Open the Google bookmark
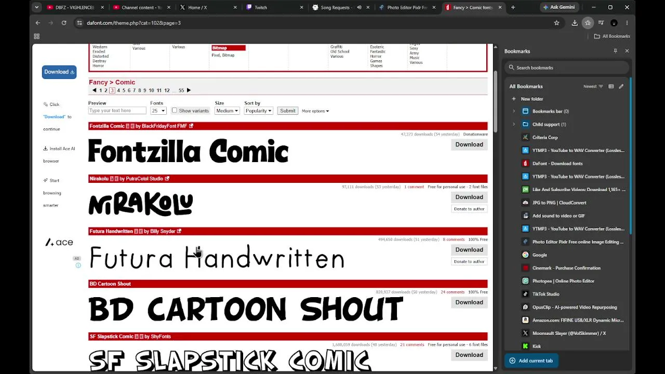 coord(539,255)
